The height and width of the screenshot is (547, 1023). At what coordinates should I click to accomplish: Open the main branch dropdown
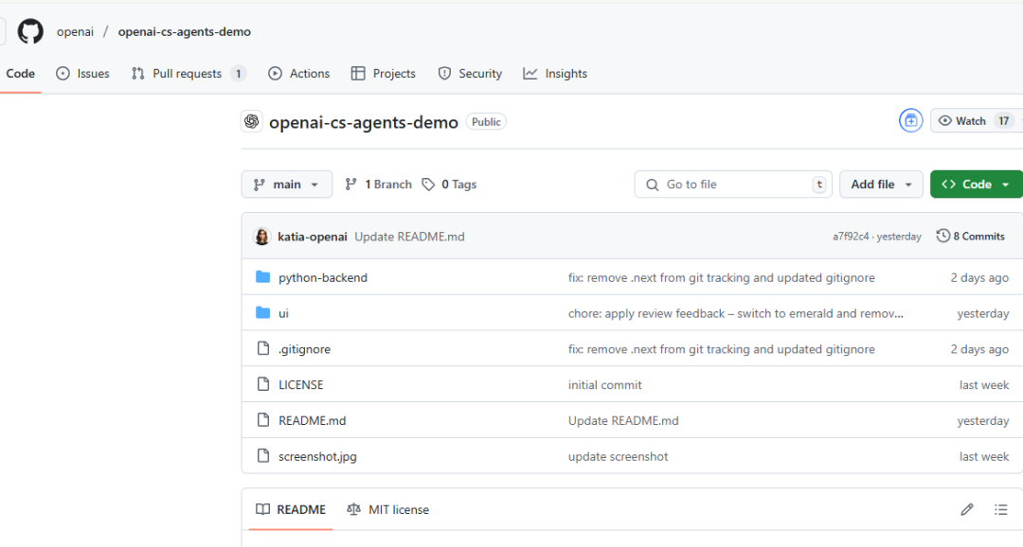[x=286, y=185]
